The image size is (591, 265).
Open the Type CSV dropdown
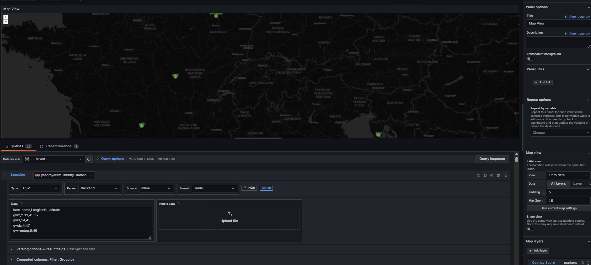[x=40, y=188]
